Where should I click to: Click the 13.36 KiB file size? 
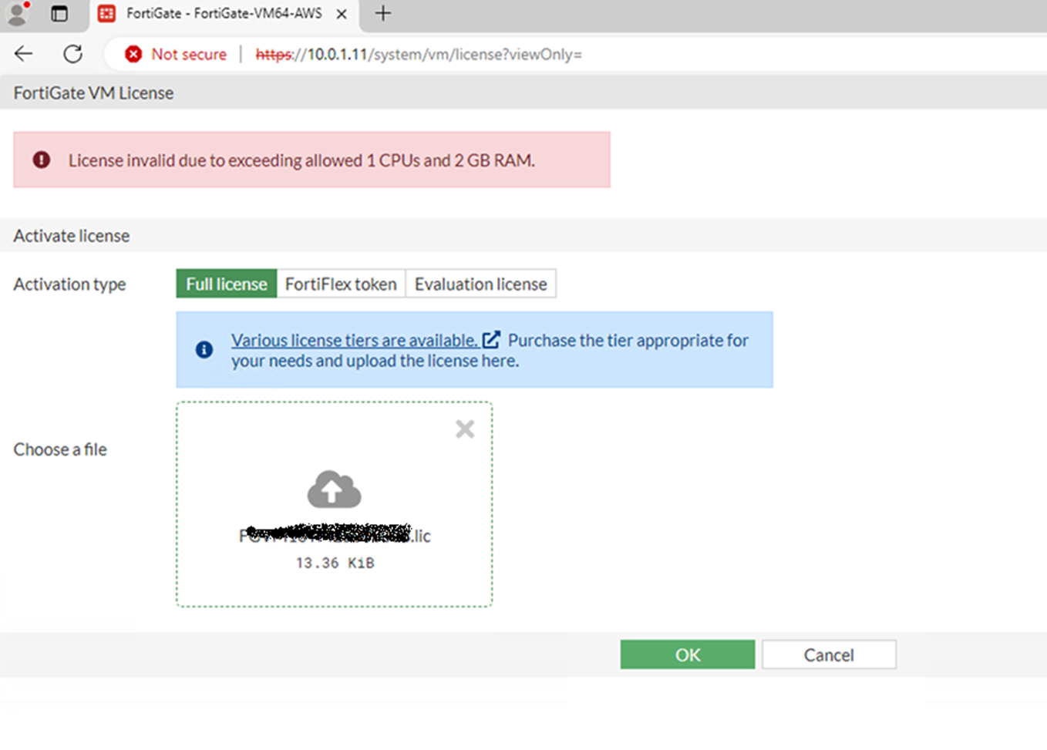click(335, 563)
